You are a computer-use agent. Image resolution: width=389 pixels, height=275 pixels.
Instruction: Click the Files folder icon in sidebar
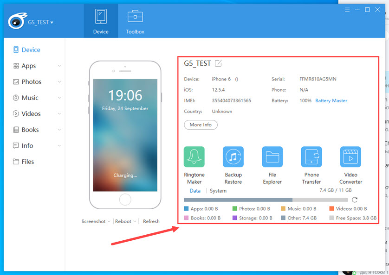point(16,162)
